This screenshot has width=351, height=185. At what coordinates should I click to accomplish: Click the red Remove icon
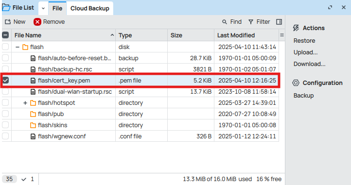pos(37,22)
